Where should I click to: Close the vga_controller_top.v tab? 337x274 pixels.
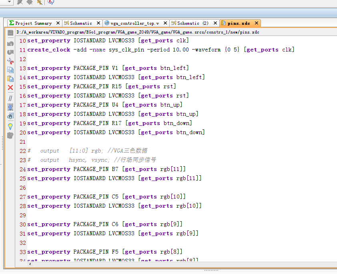pos(165,23)
